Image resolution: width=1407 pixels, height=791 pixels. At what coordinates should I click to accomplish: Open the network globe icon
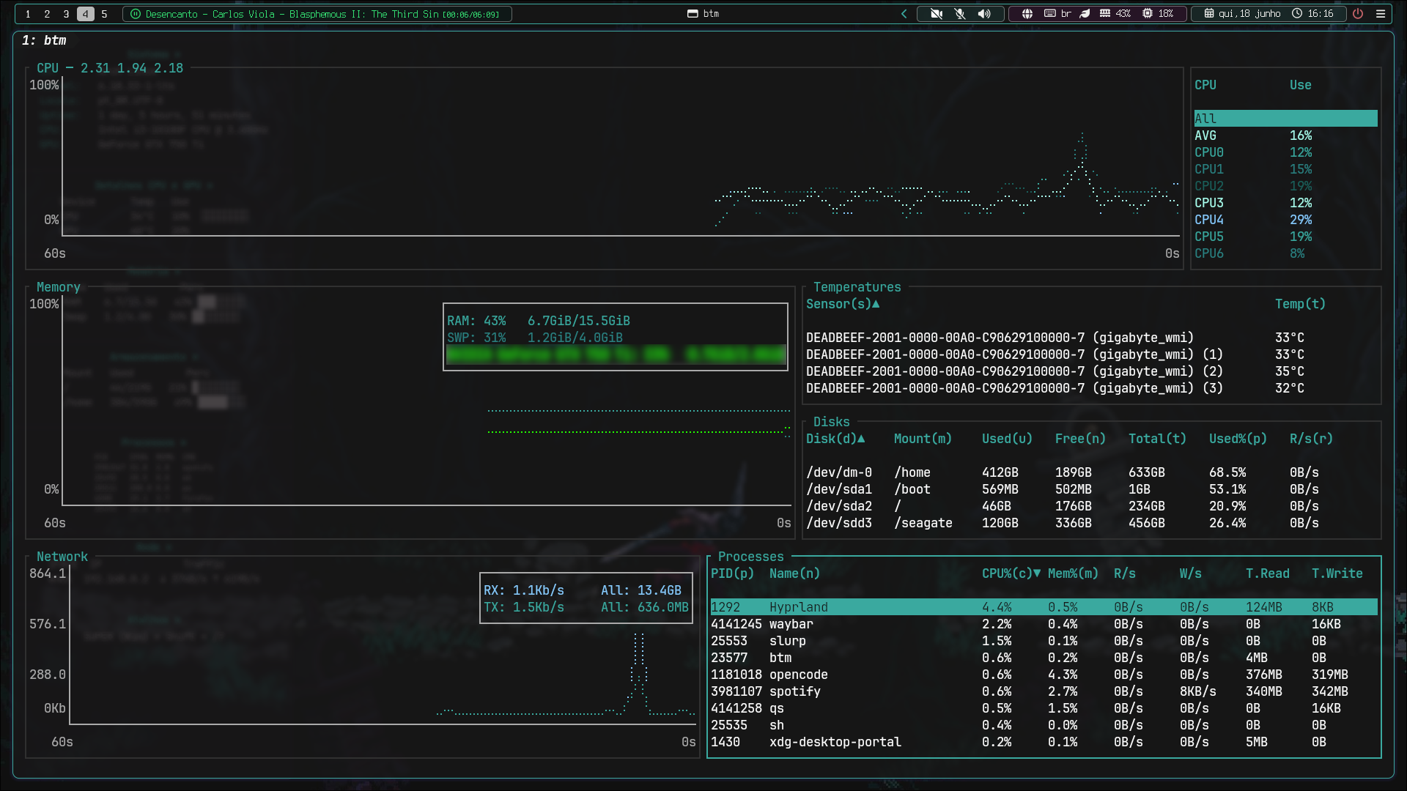(x=1027, y=14)
